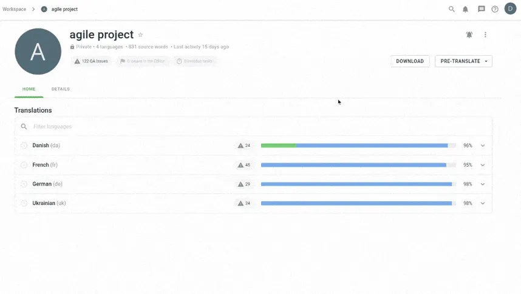Open project three-dot options menu
Image resolution: width=521 pixels, height=294 pixels.
(485, 35)
